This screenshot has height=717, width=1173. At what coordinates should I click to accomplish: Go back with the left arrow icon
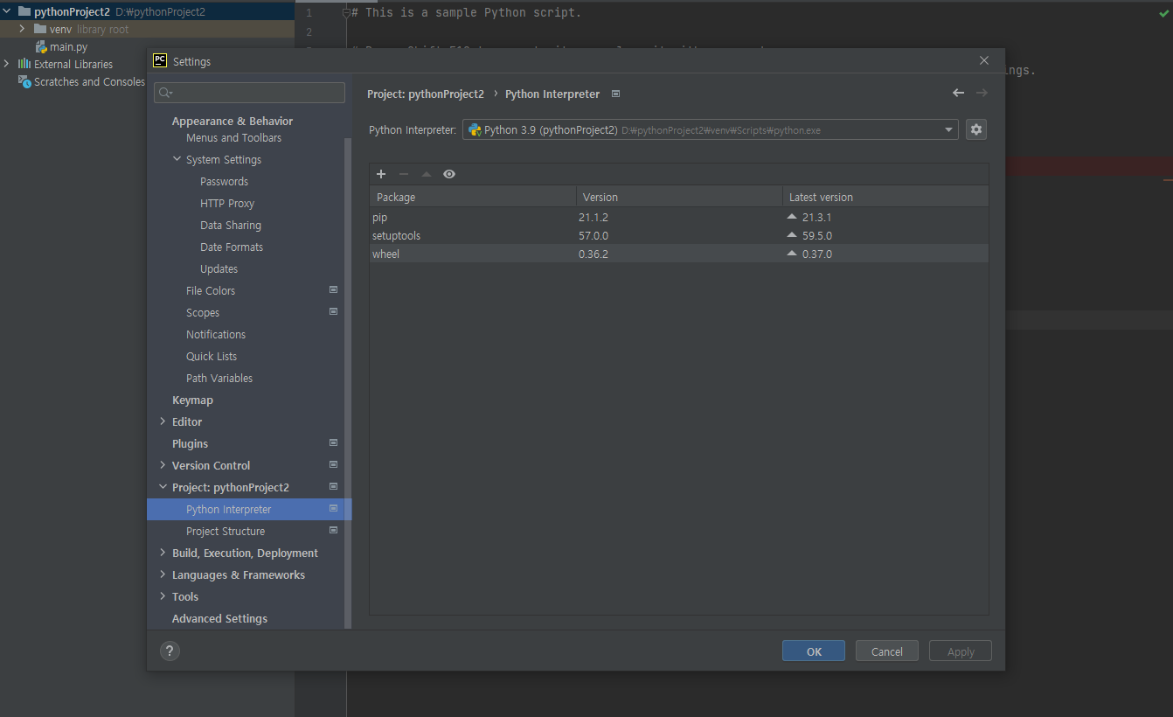[958, 93]
